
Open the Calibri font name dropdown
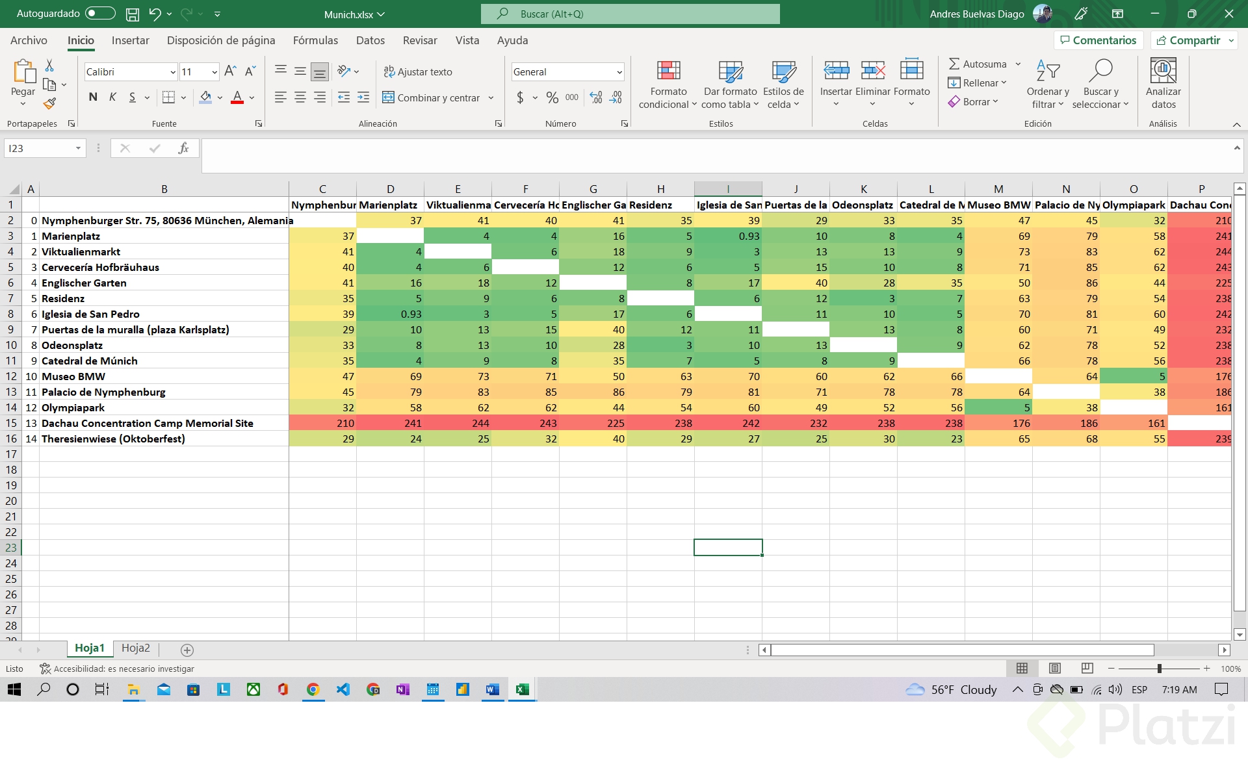tap(173, 72)
